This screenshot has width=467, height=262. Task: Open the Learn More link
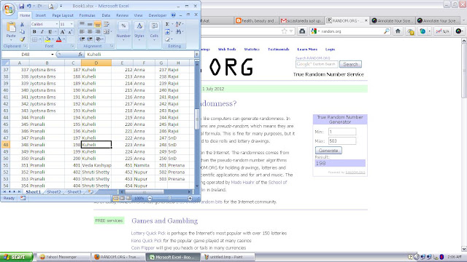(307, 49)
